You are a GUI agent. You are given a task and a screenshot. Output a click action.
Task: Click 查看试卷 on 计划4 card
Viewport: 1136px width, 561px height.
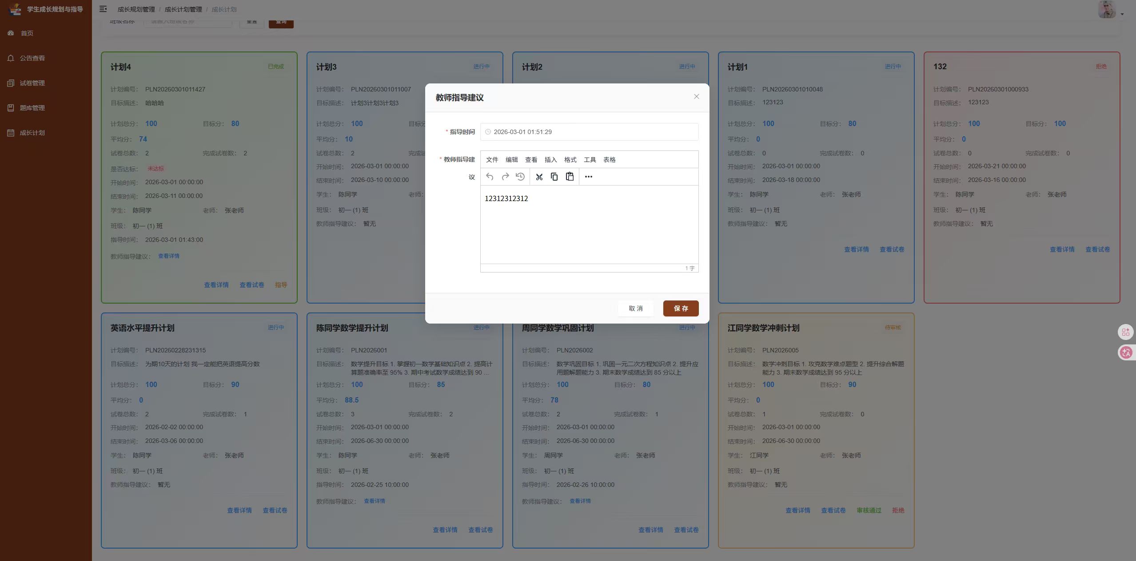coord(252,285)
